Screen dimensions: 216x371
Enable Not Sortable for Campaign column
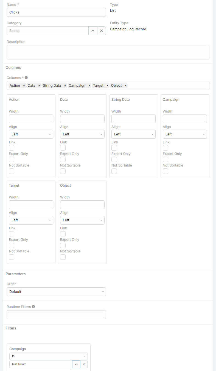(x=165, y=171)
